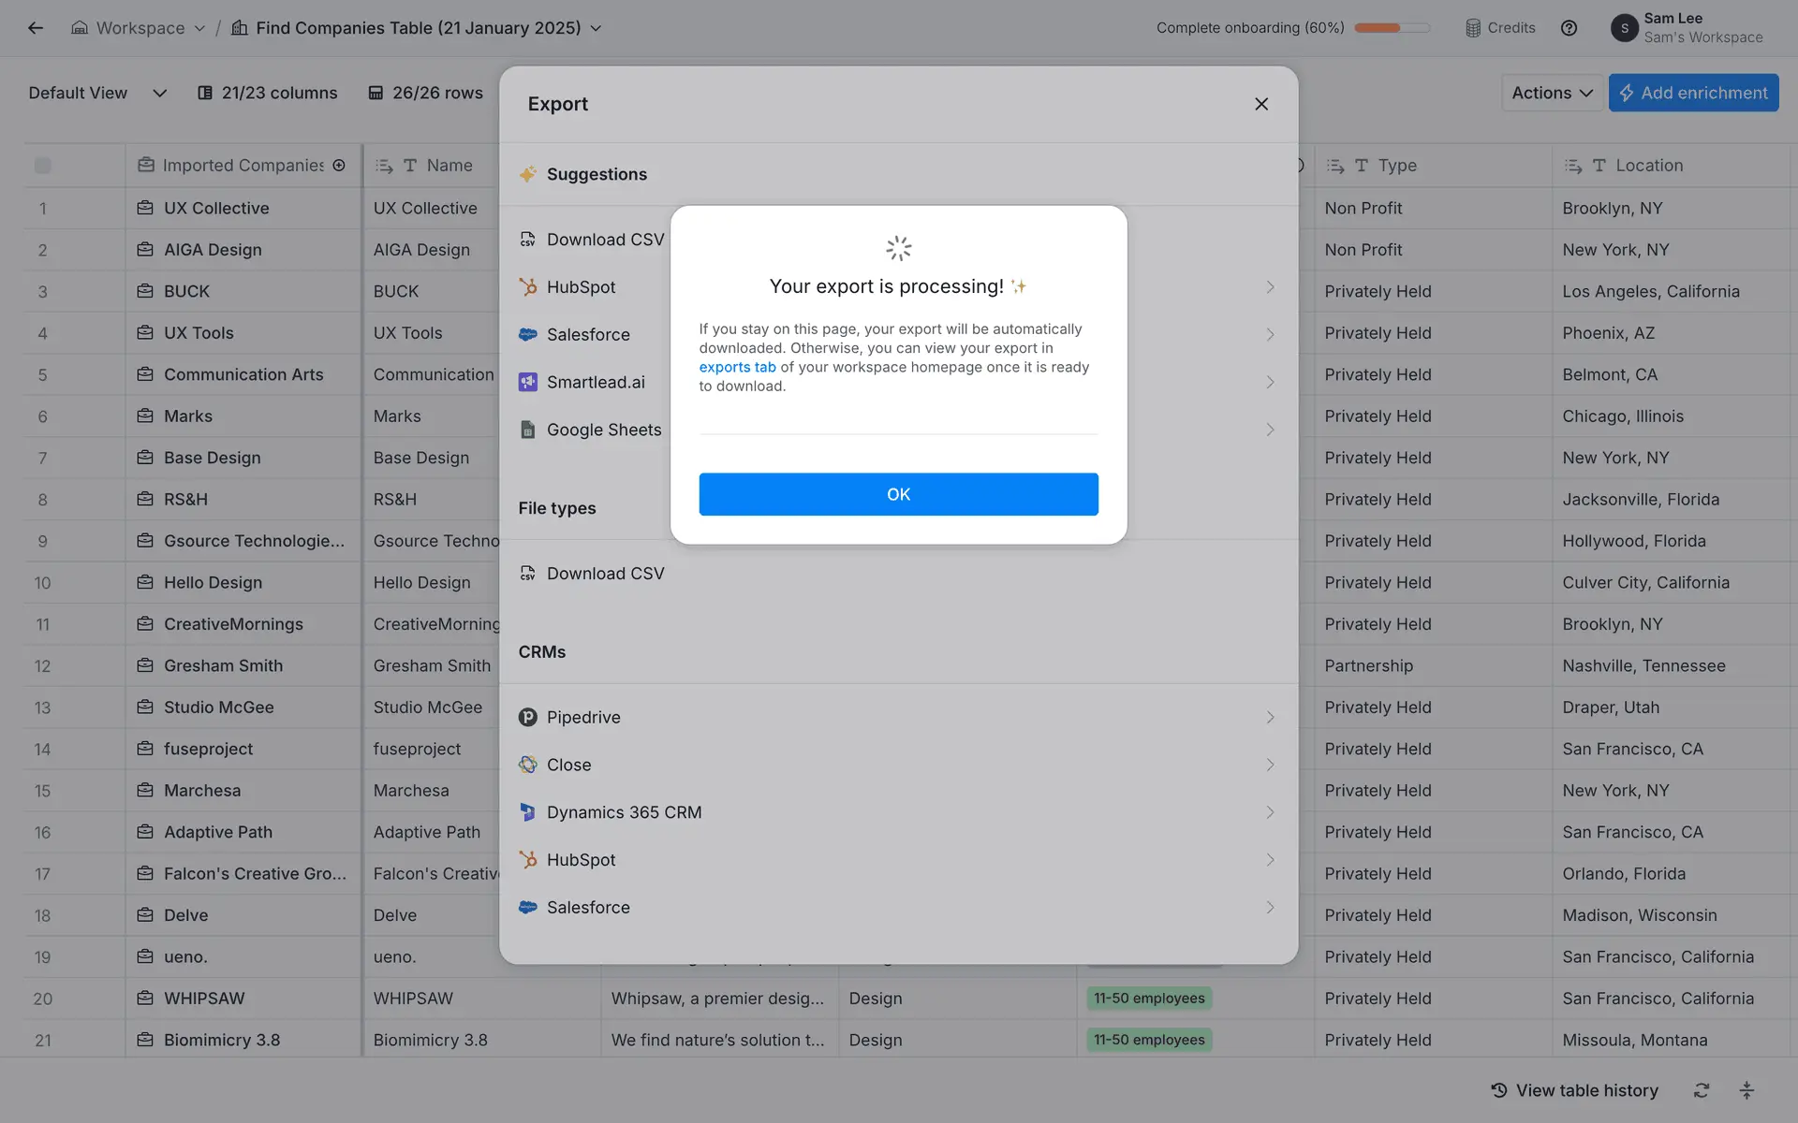Click the Dynamics 365 CRM icon
The width and height of the screenshot is (1798, 1123).
pyautogui.click(x=528, y=812)
